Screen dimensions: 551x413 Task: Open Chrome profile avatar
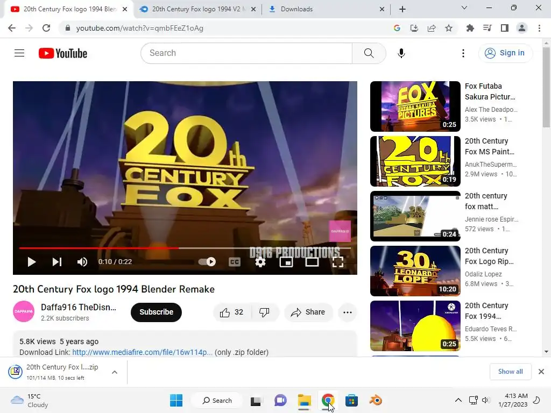pyautogui.click(x=522, y=28)
